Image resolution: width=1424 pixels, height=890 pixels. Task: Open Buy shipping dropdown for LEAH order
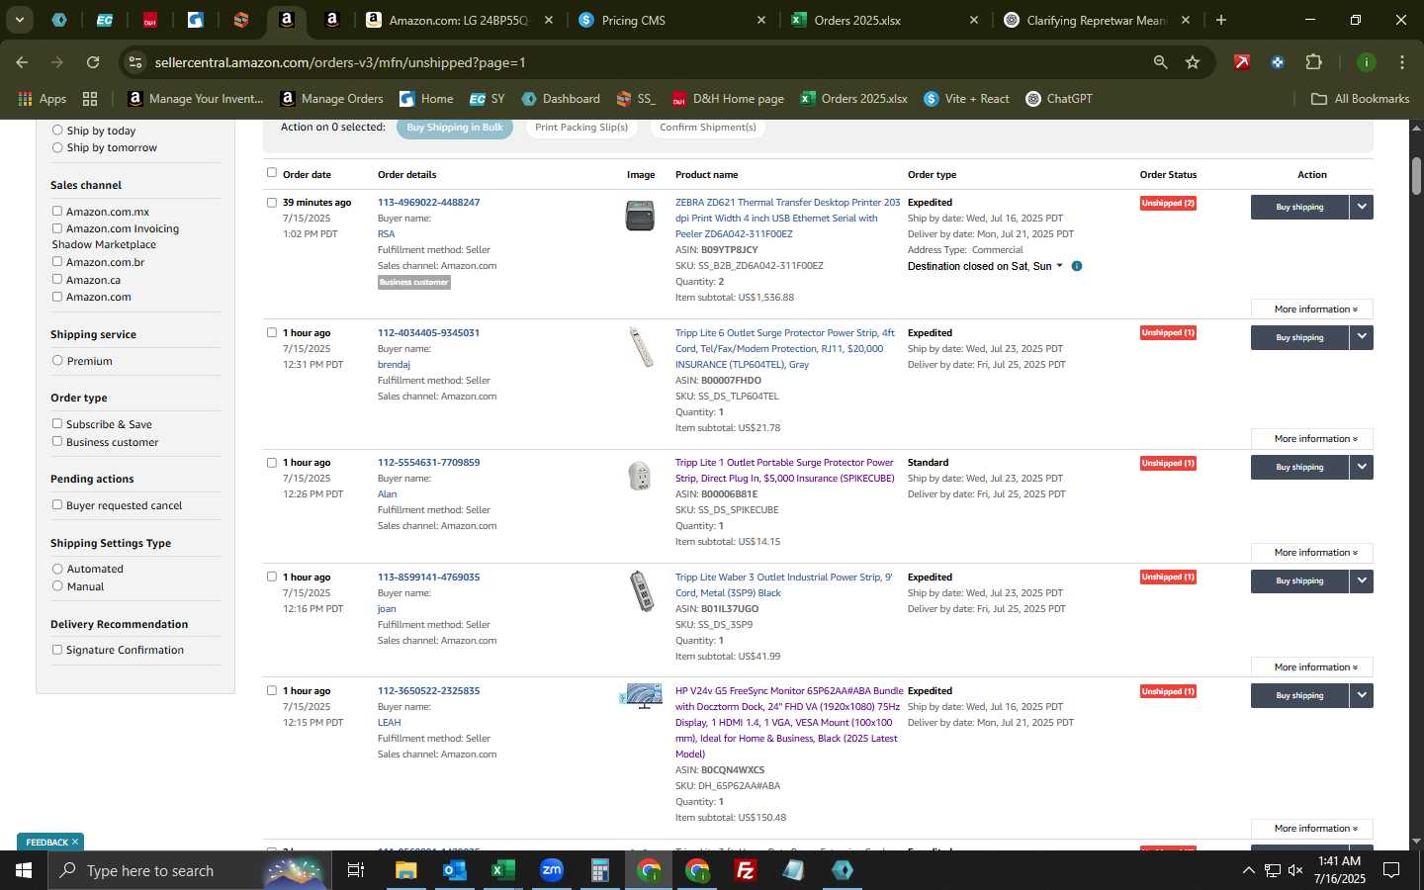[1362, 695]
